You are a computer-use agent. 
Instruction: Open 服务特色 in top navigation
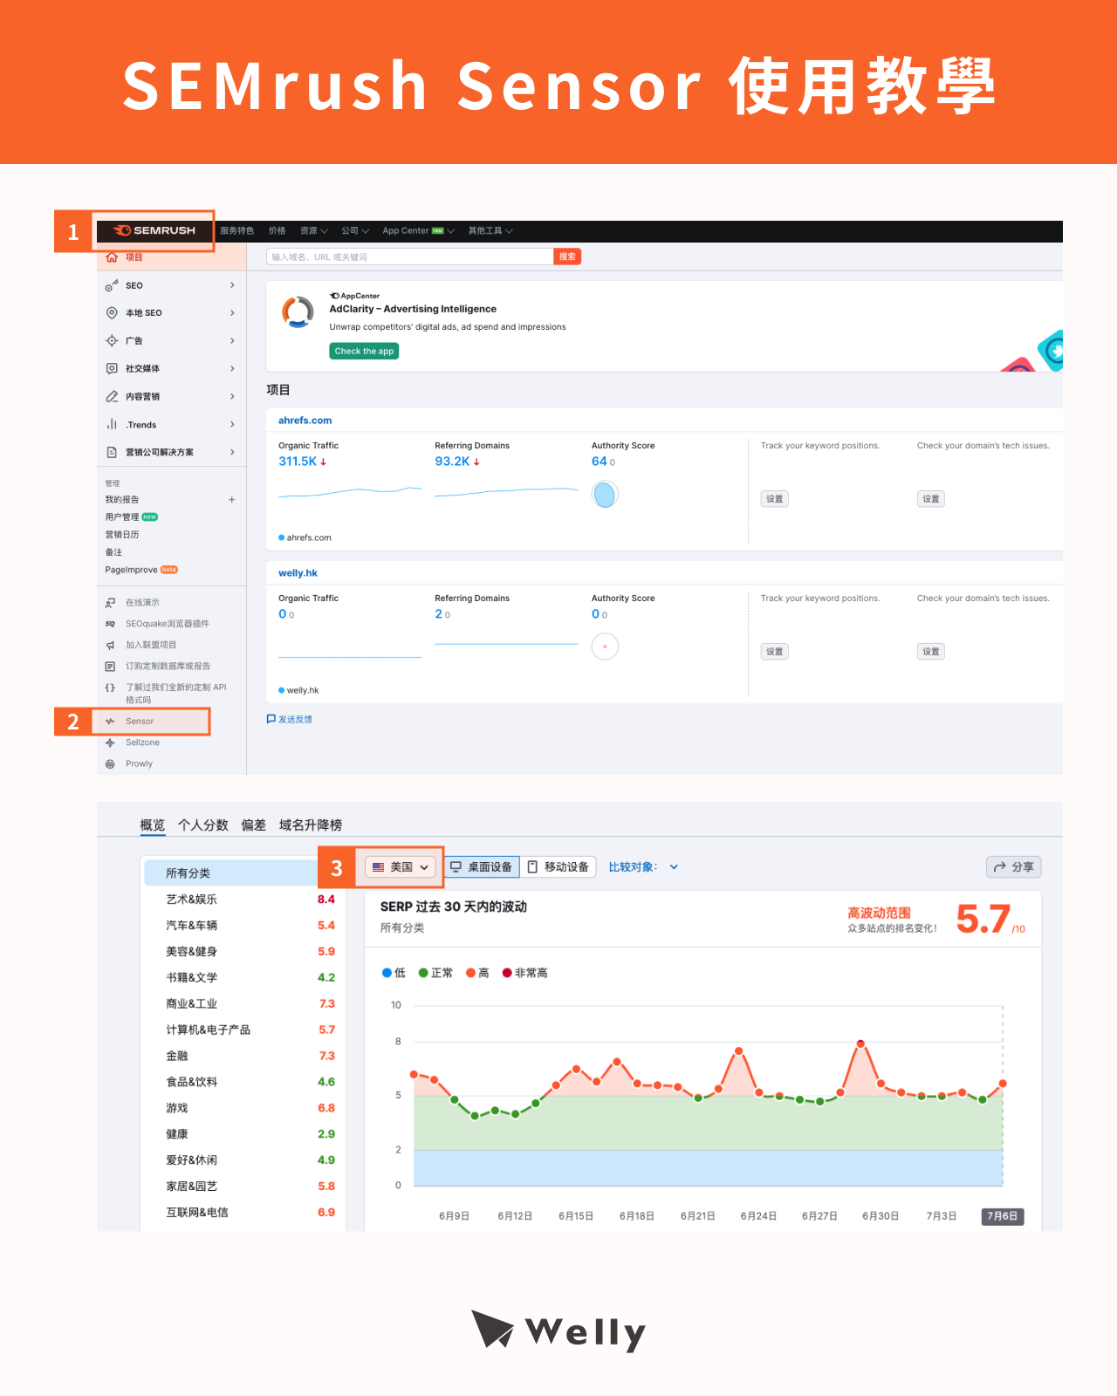click(237, 231)
